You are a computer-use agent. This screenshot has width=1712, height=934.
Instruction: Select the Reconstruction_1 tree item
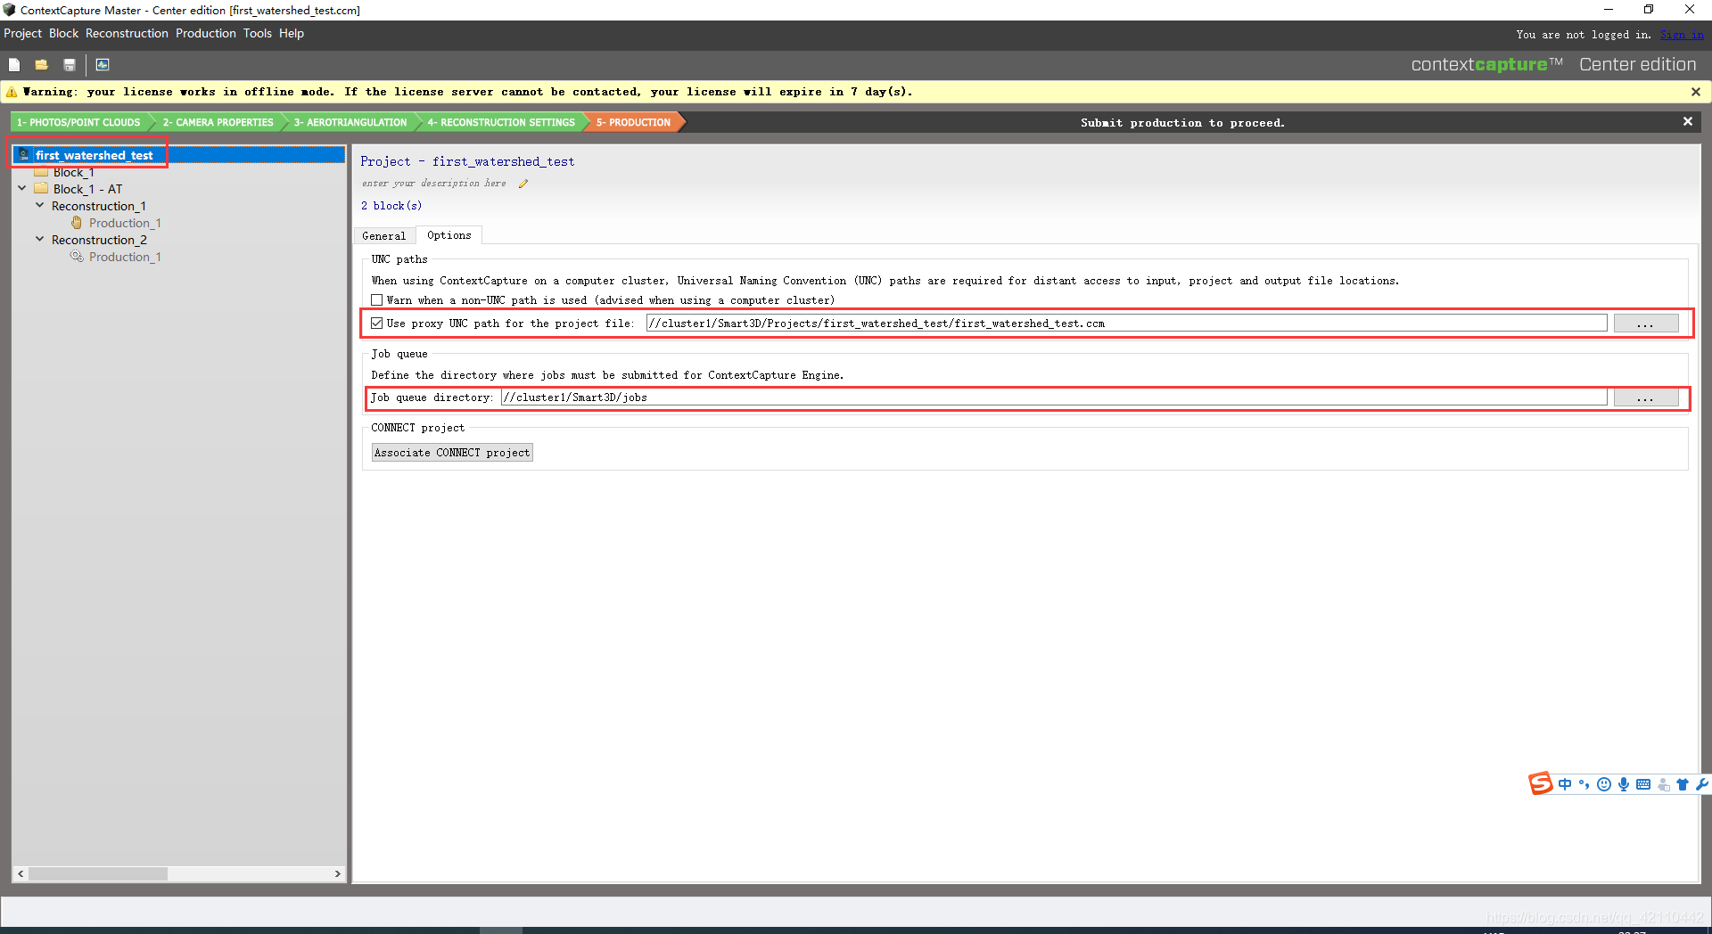click(99, 206)
